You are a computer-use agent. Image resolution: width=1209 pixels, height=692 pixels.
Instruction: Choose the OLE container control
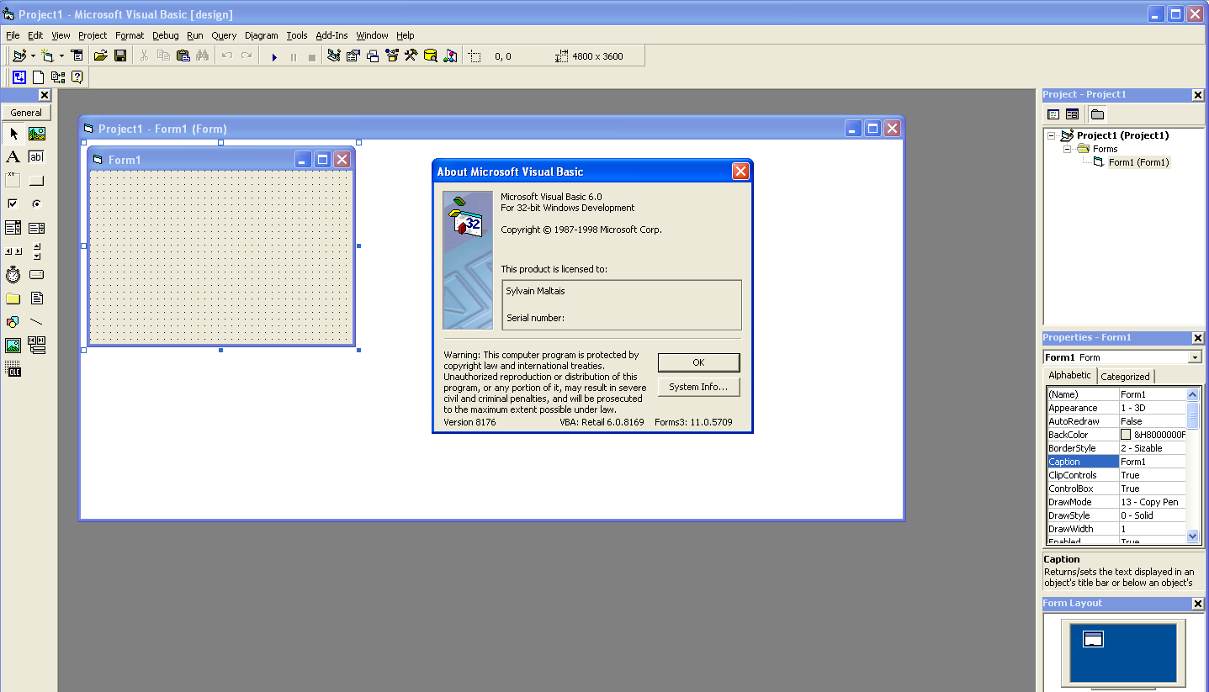pyautogui.click(x=13, y=369)
